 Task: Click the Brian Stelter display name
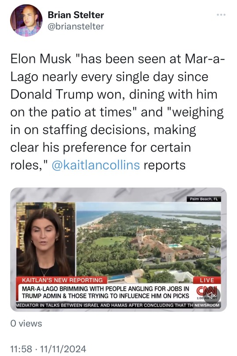click(76, 15)
